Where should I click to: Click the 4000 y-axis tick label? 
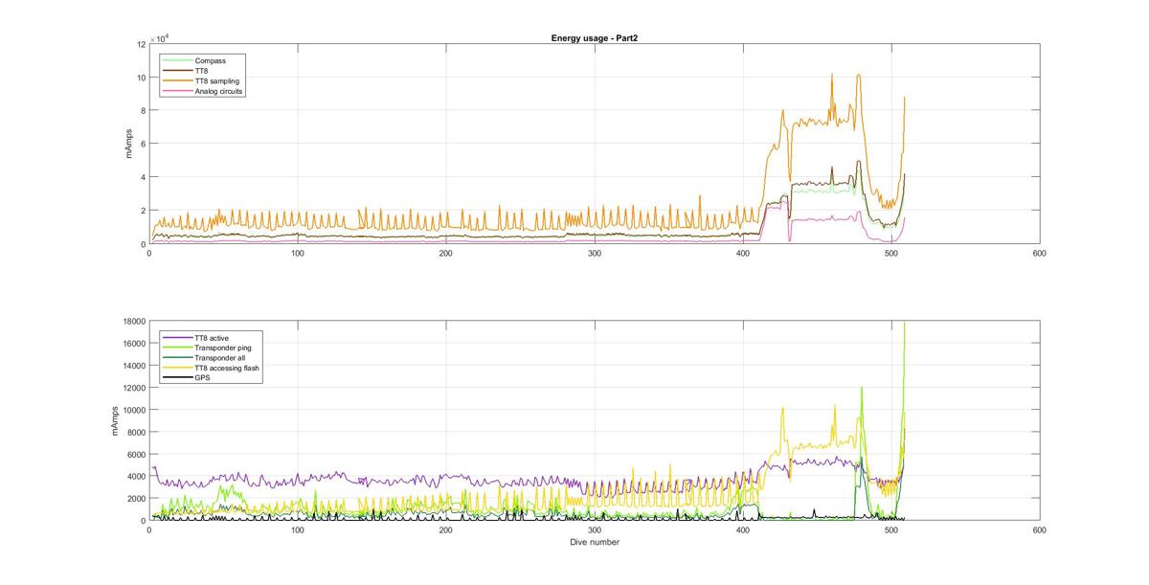pos(135,477)
